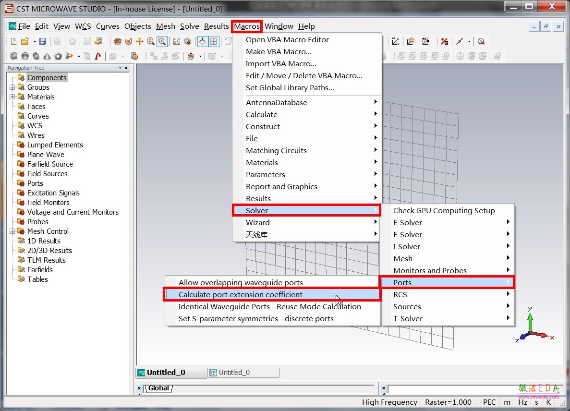570x411 pixels.
Task: Expand the Matching Circuits submenu
Action: (x=307, y=150)
